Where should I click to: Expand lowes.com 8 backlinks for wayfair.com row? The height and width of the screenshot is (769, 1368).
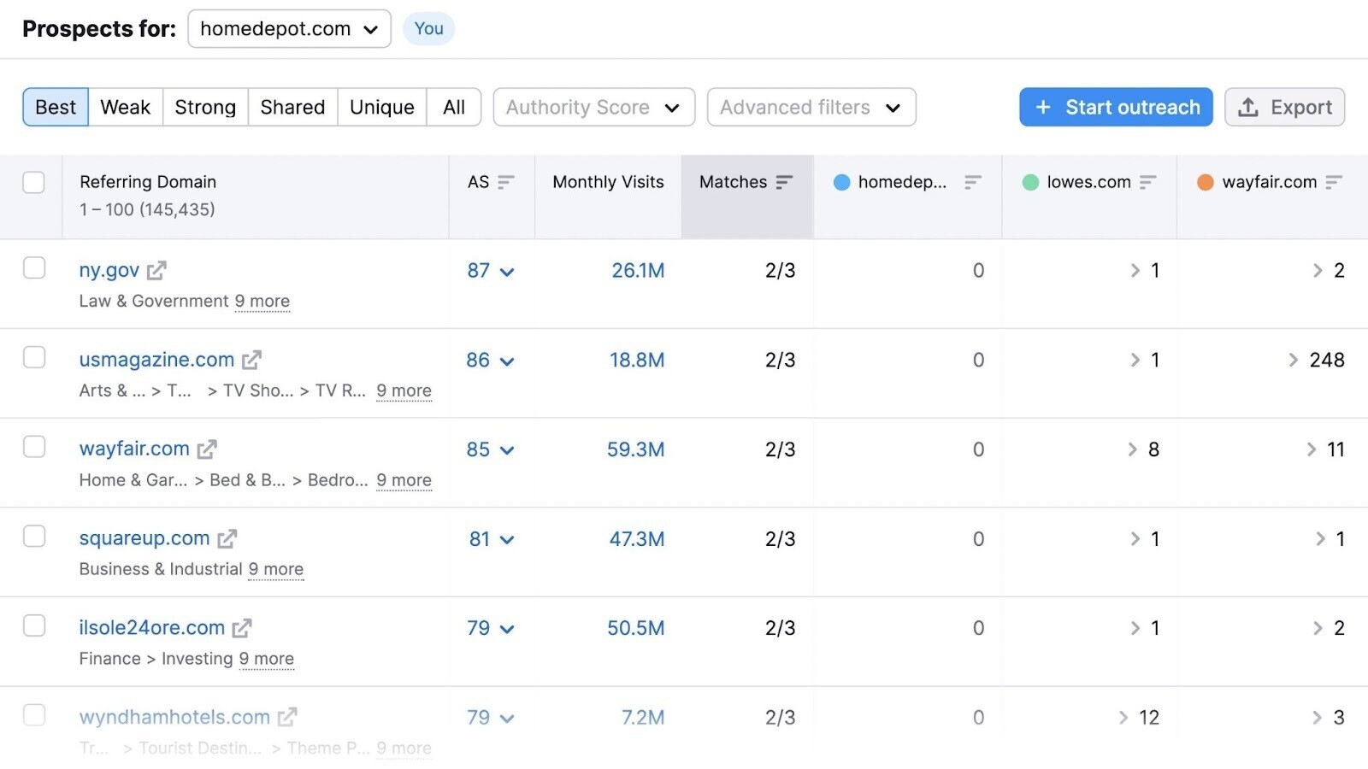click(x=1133, y=449)
